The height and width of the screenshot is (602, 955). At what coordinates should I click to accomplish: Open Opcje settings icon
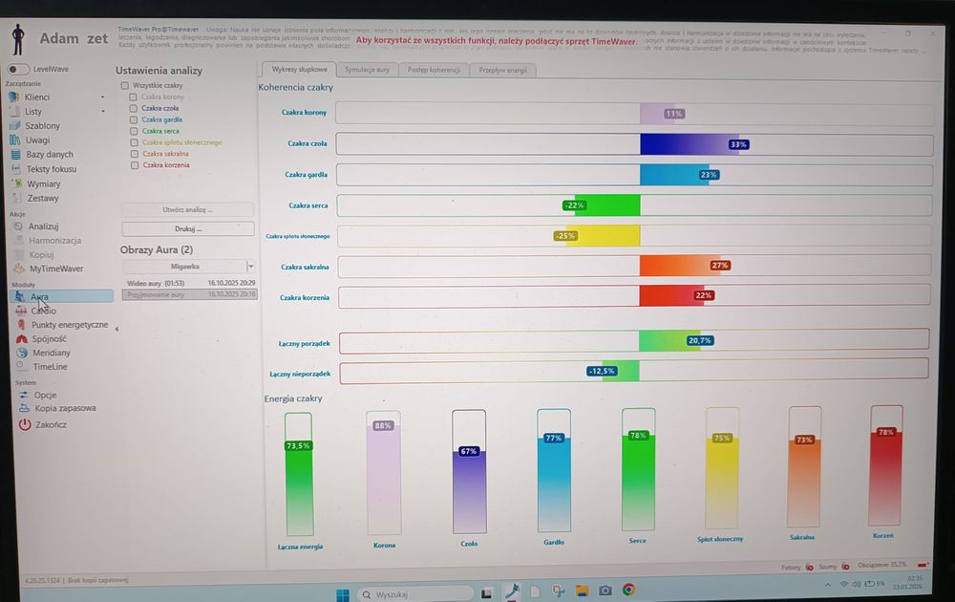tap(24, 395)
